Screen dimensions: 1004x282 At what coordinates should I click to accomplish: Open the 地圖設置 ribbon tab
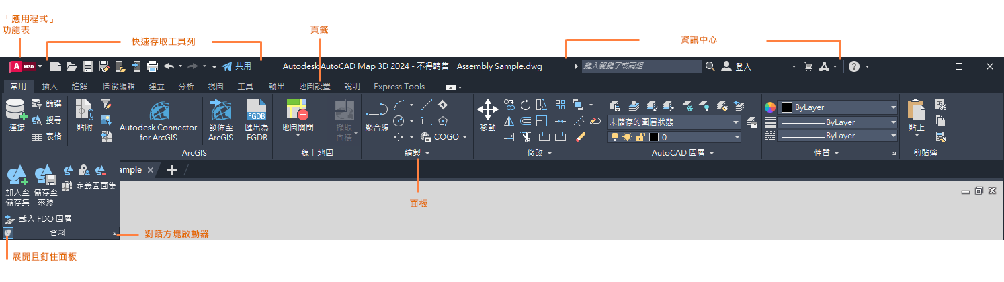[x=315, y=87]
